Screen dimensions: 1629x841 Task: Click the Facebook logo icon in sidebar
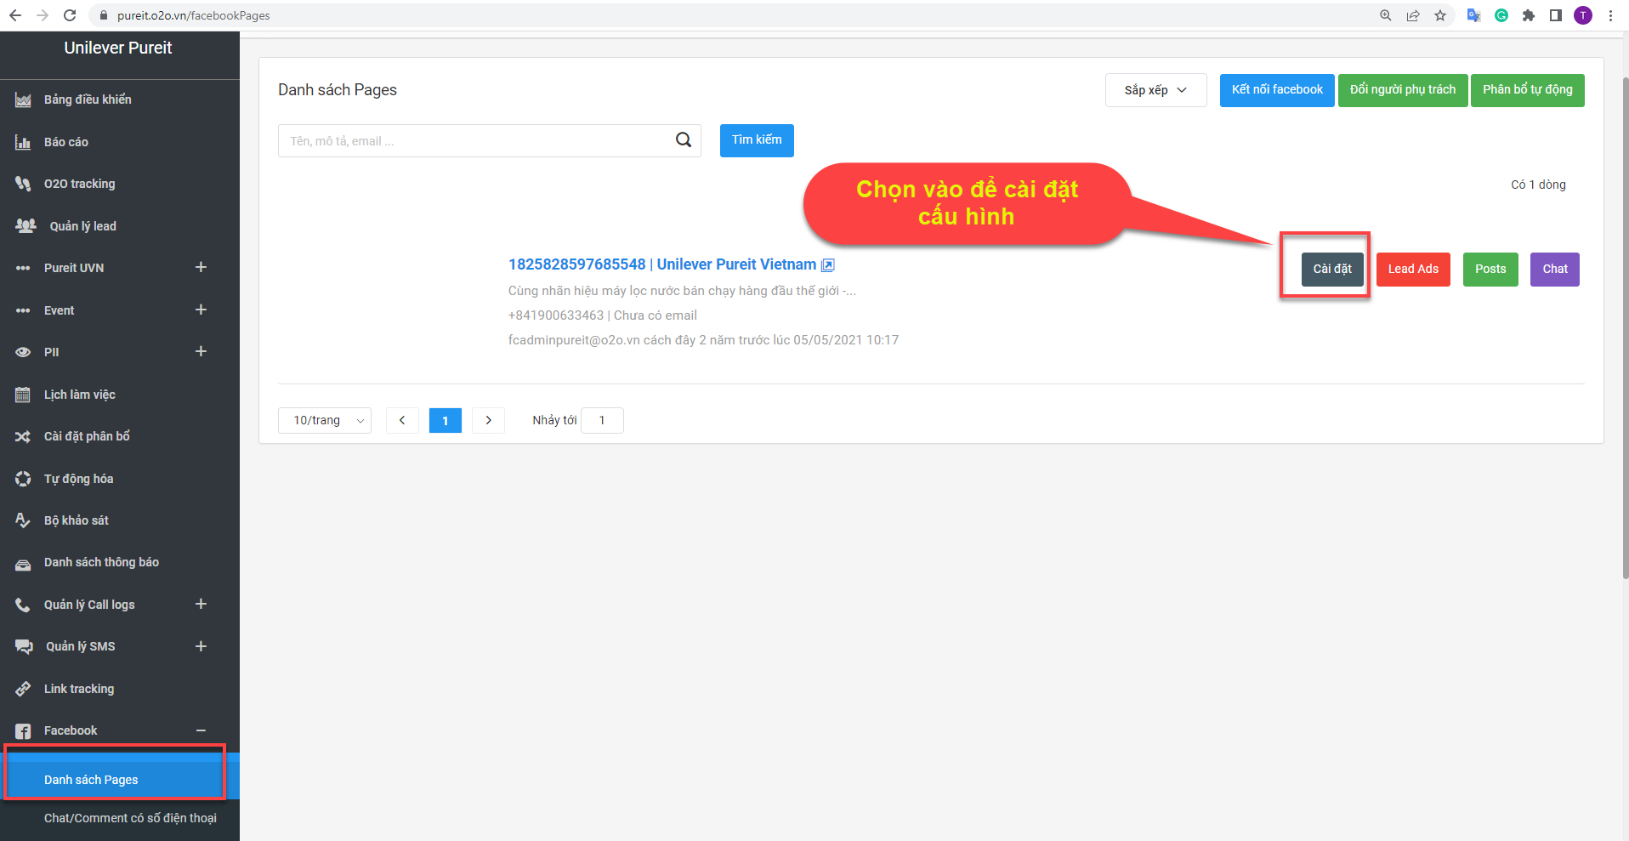pos(23,731)
